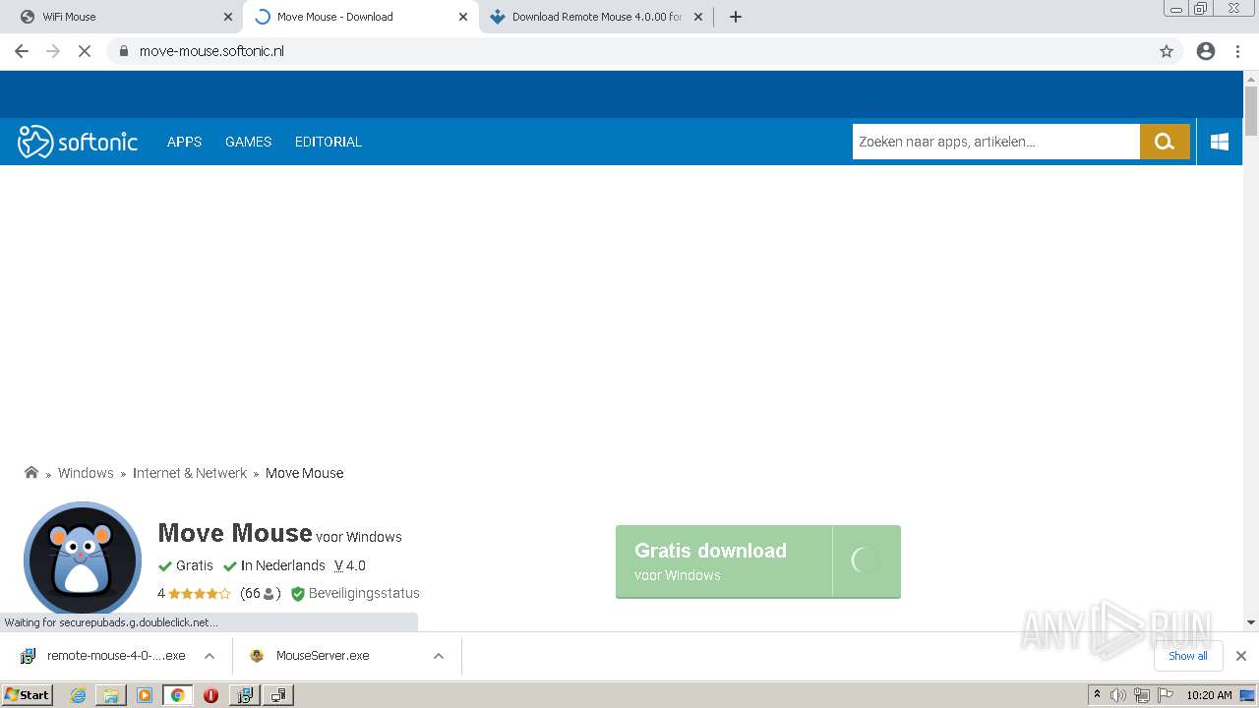Show hidden tray icons
1259x708 pixels.
pos(1097,695)
